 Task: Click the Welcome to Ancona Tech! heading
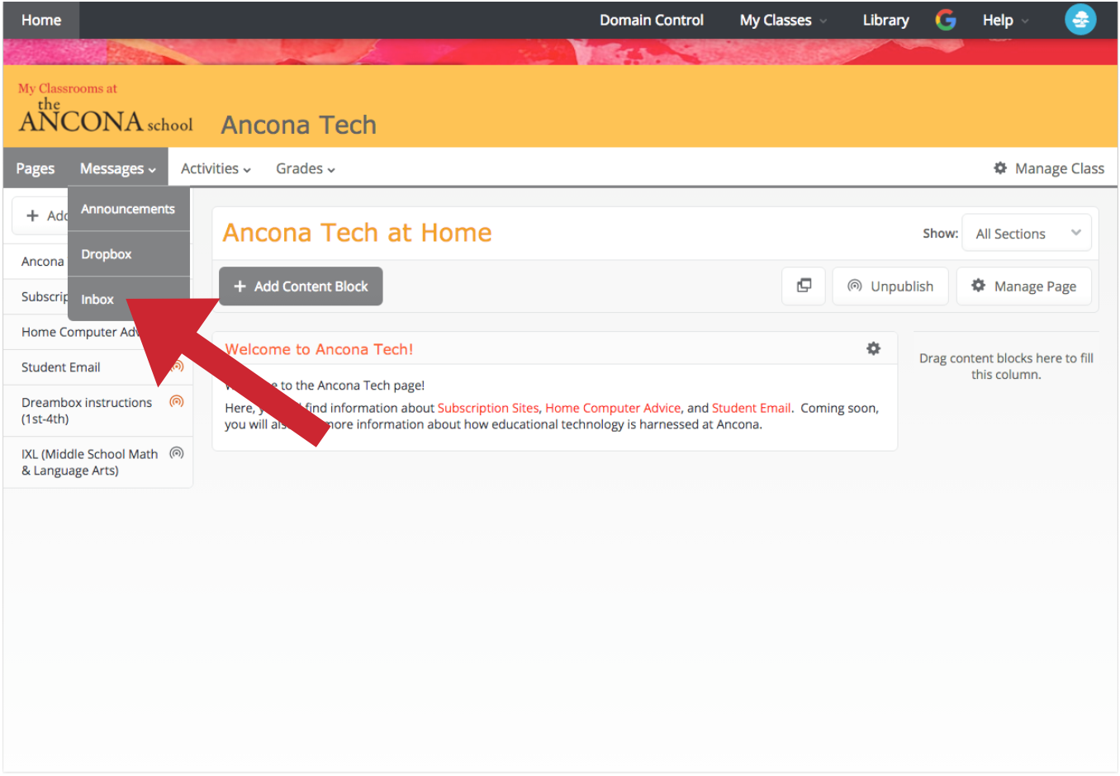[319, 349]
